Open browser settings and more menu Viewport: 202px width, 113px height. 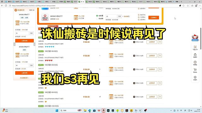click(200, 6)
